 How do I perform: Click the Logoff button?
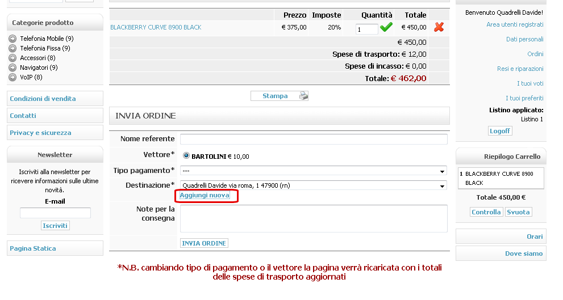[500, 131]
